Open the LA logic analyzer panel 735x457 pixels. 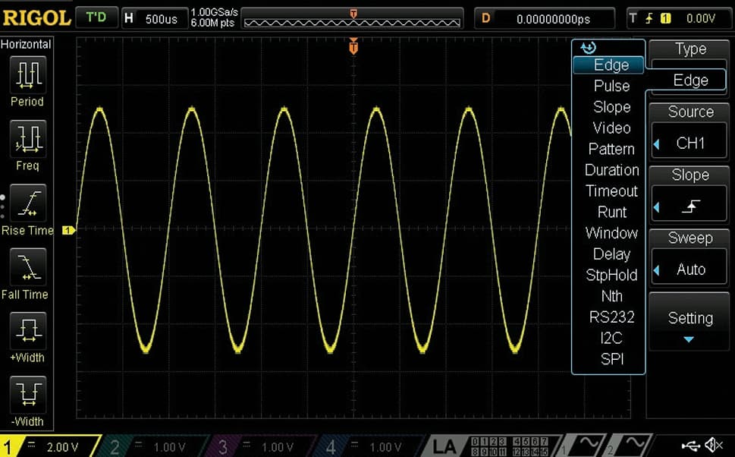pyautogui.click(x=444, y=446)
